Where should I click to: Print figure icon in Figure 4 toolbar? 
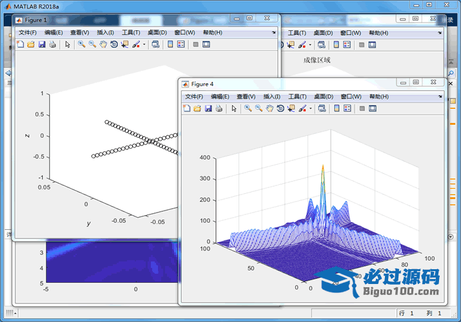click(x=219, y=108)
